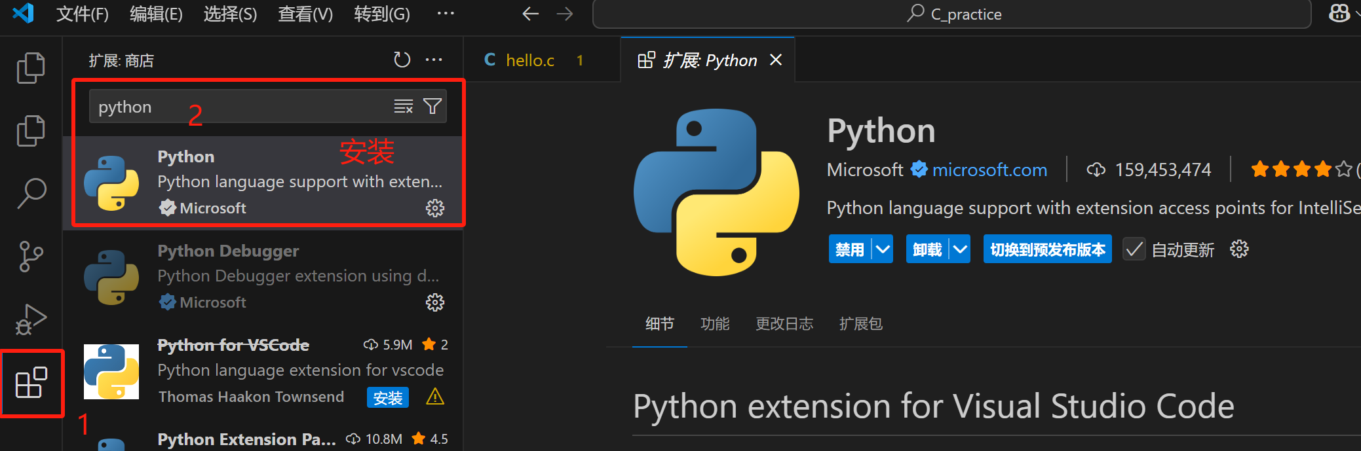The height and width of the screenshot is (451, 1361).
Task: Click the star rating of the Python extension
Action: tap(1301, 170)
